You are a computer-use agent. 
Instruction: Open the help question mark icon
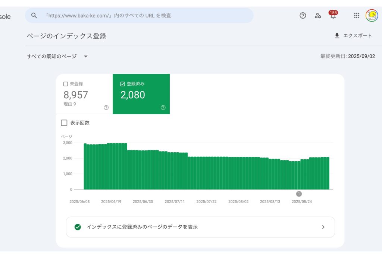[x=303, y=16]
